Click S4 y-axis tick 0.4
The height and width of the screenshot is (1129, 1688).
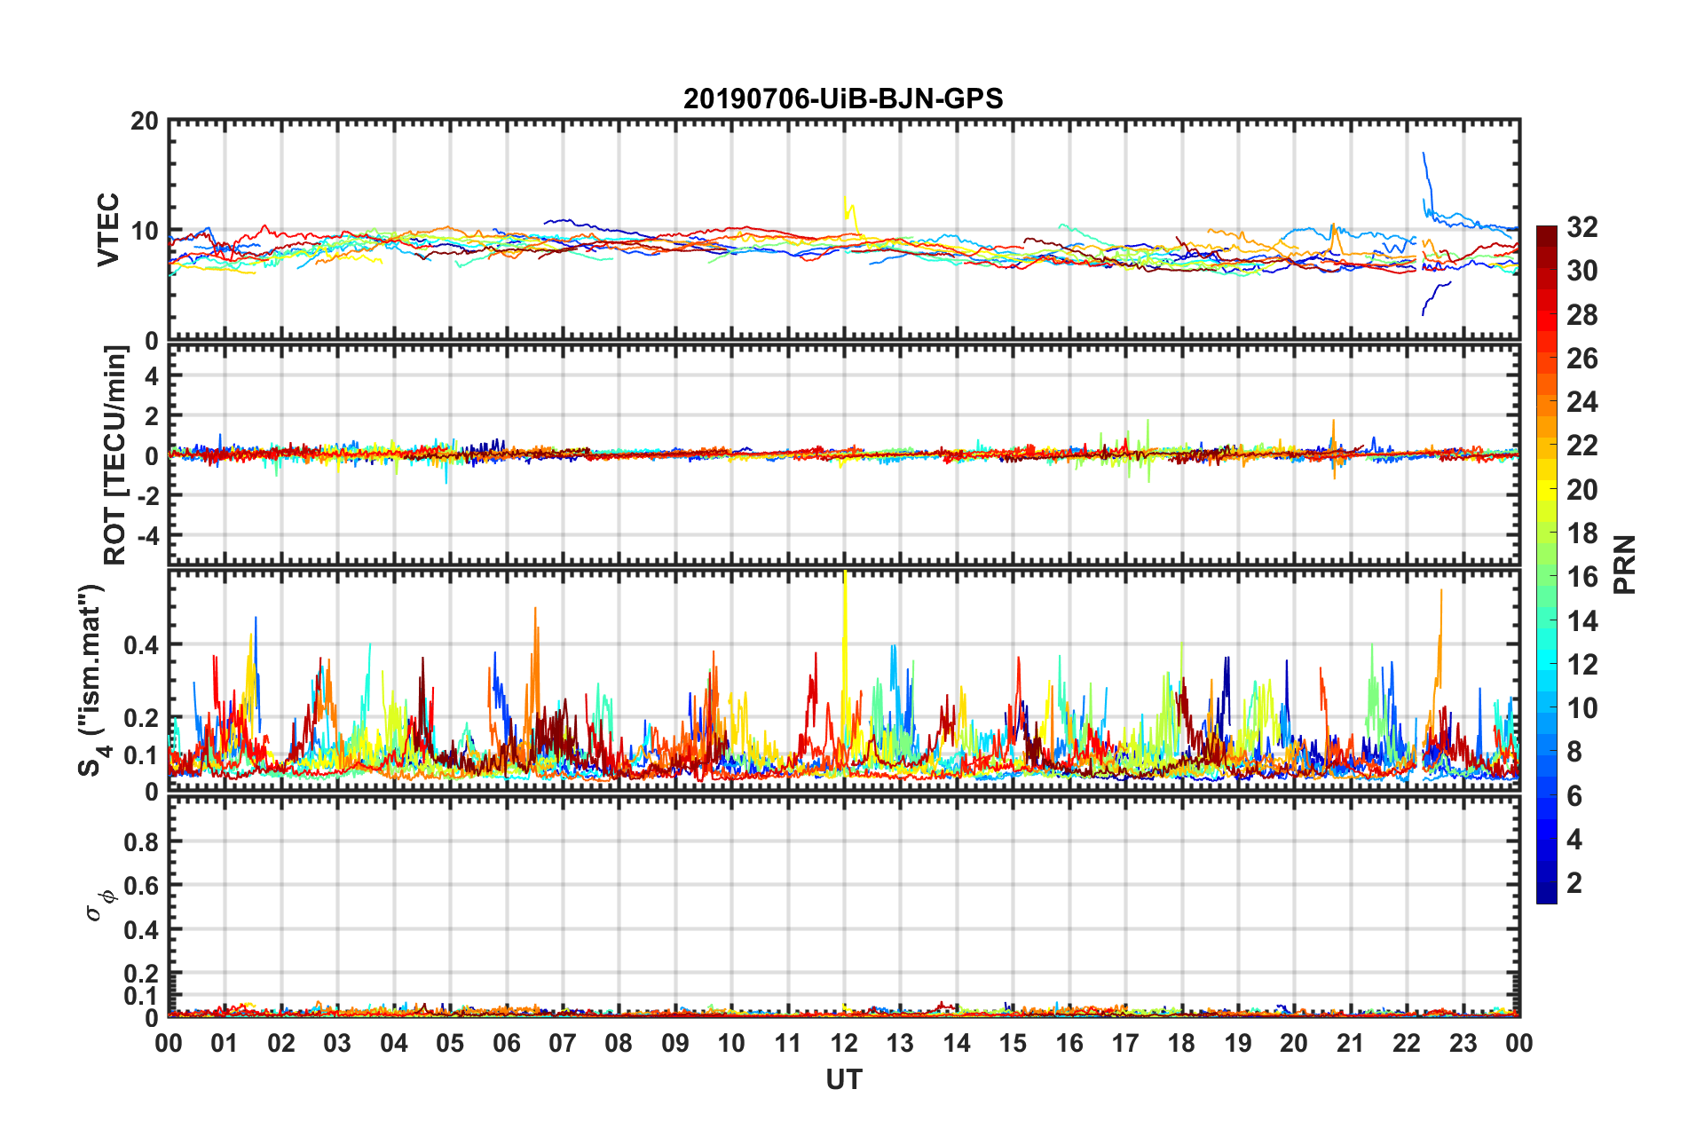point(142,645)
